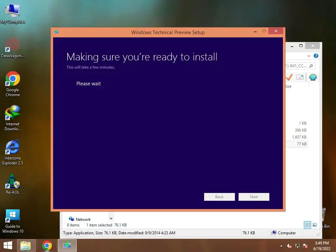336x252 pixels.
Task: Switch Explorer to details view icon
Action: click(307, 225)
